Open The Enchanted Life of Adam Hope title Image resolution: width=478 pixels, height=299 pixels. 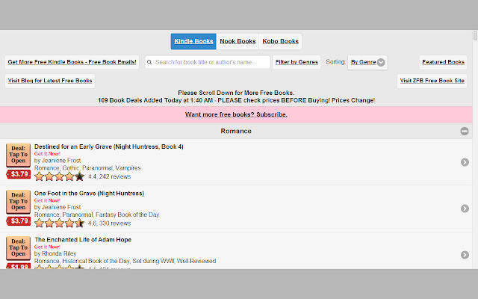[x=83, y=240]
